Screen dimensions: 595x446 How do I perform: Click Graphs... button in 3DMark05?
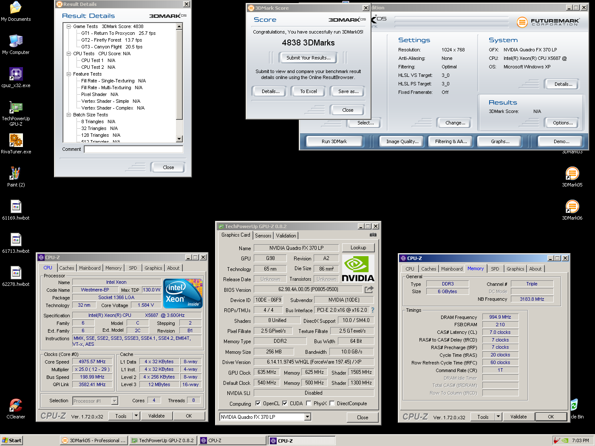(x=500, y=141)
